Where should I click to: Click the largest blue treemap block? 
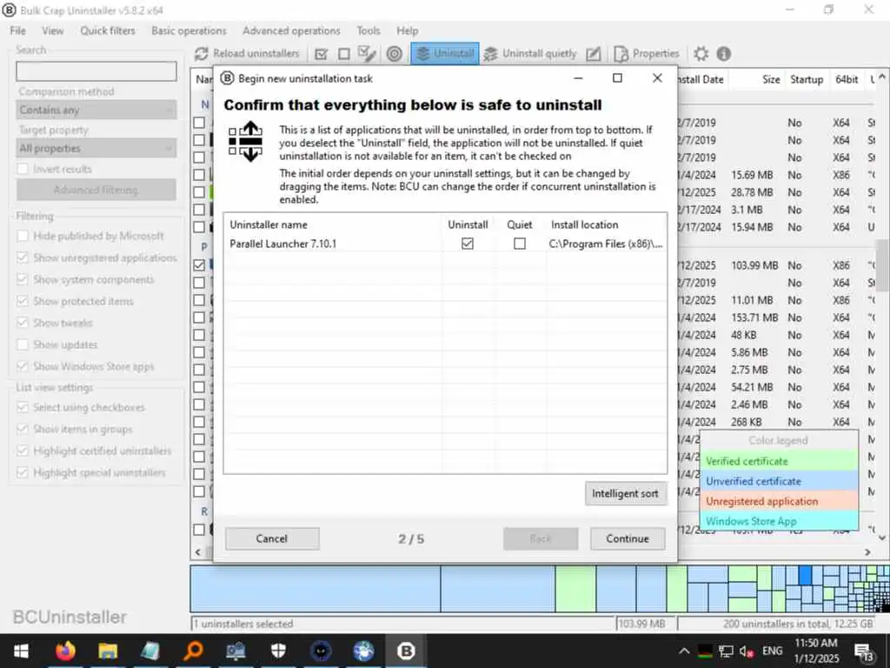[315, 589]
